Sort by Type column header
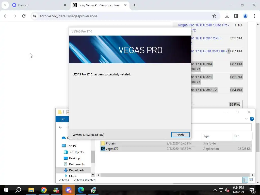The image size is (260, 195). [217, 136]
